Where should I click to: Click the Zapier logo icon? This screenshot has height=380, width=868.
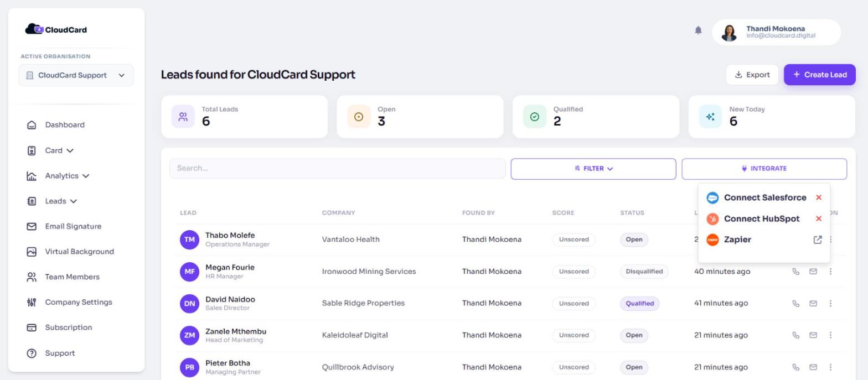point(713,240)
